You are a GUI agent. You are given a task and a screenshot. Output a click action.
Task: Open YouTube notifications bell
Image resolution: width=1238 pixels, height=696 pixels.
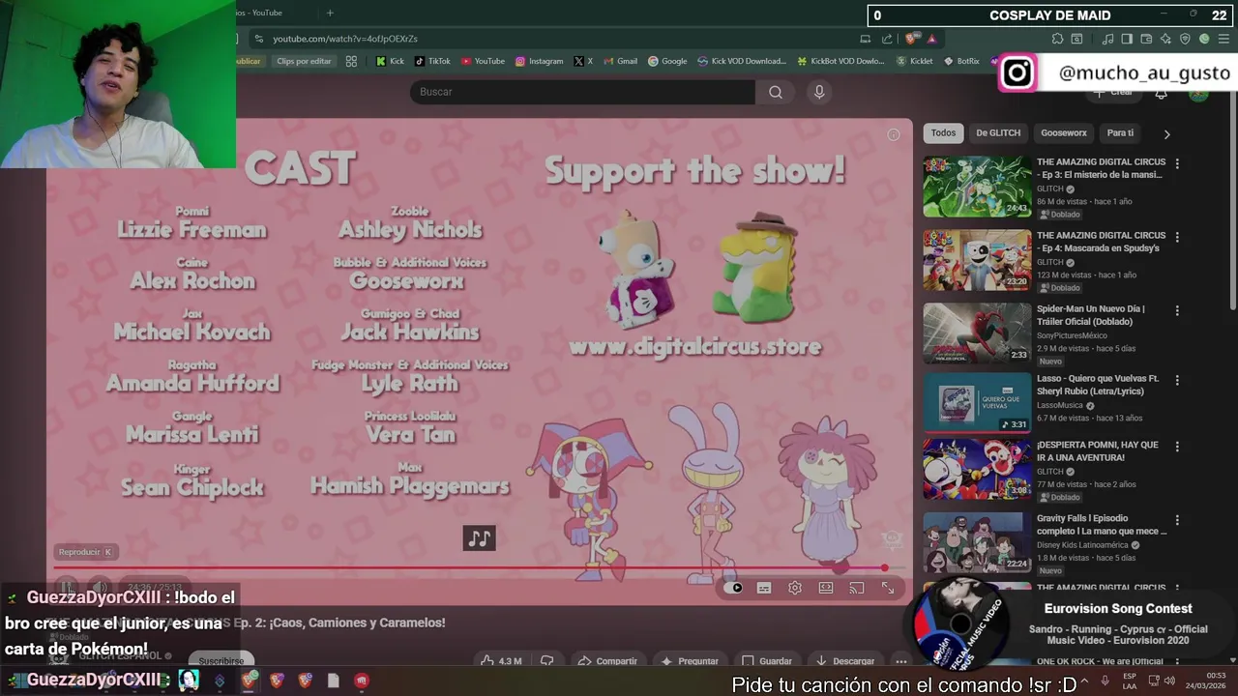coord(1161,93)
